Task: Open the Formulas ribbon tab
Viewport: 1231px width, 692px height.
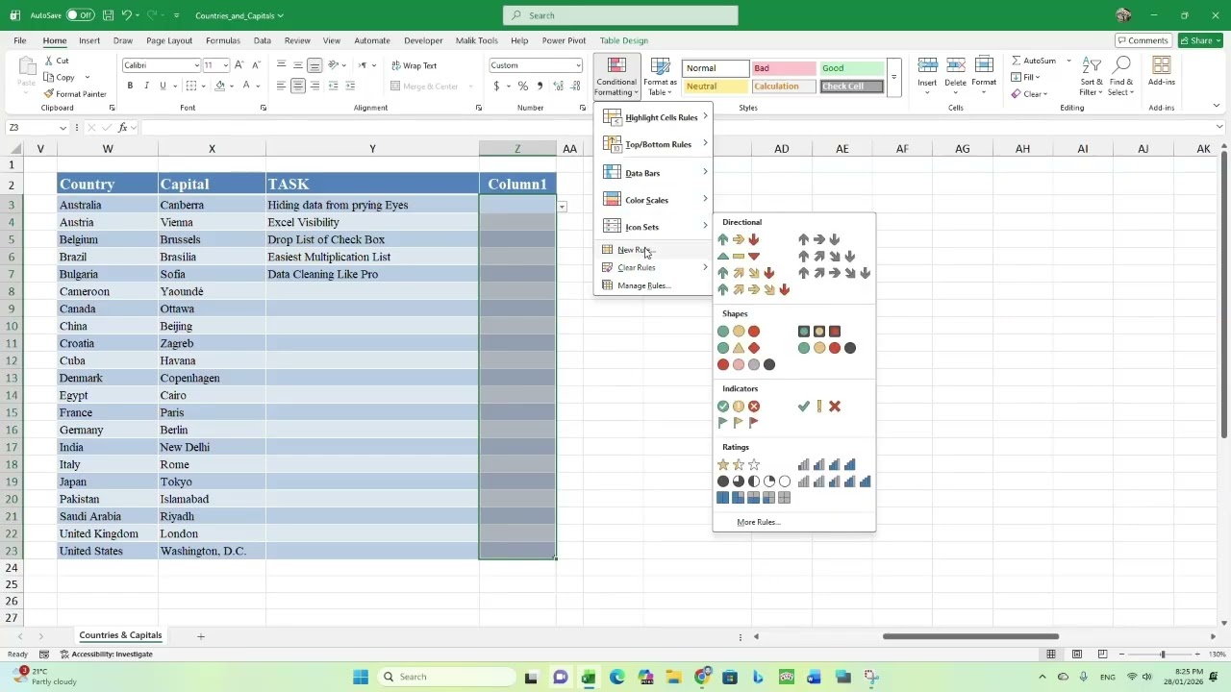Action: [x=222, y=40]
